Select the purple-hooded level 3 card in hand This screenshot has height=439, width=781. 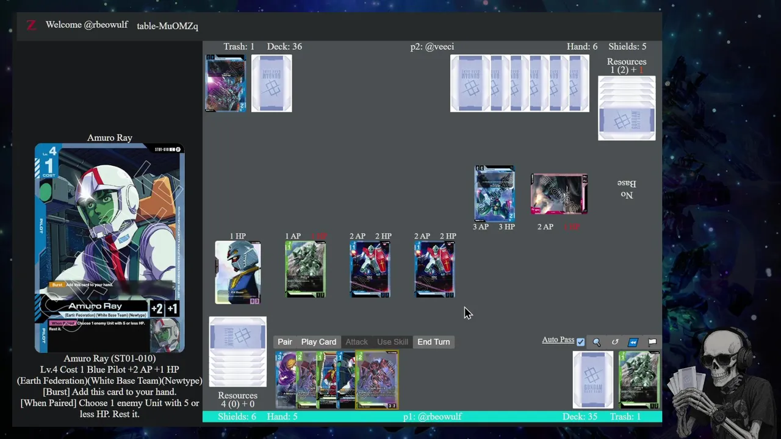[x=285, y=380]
